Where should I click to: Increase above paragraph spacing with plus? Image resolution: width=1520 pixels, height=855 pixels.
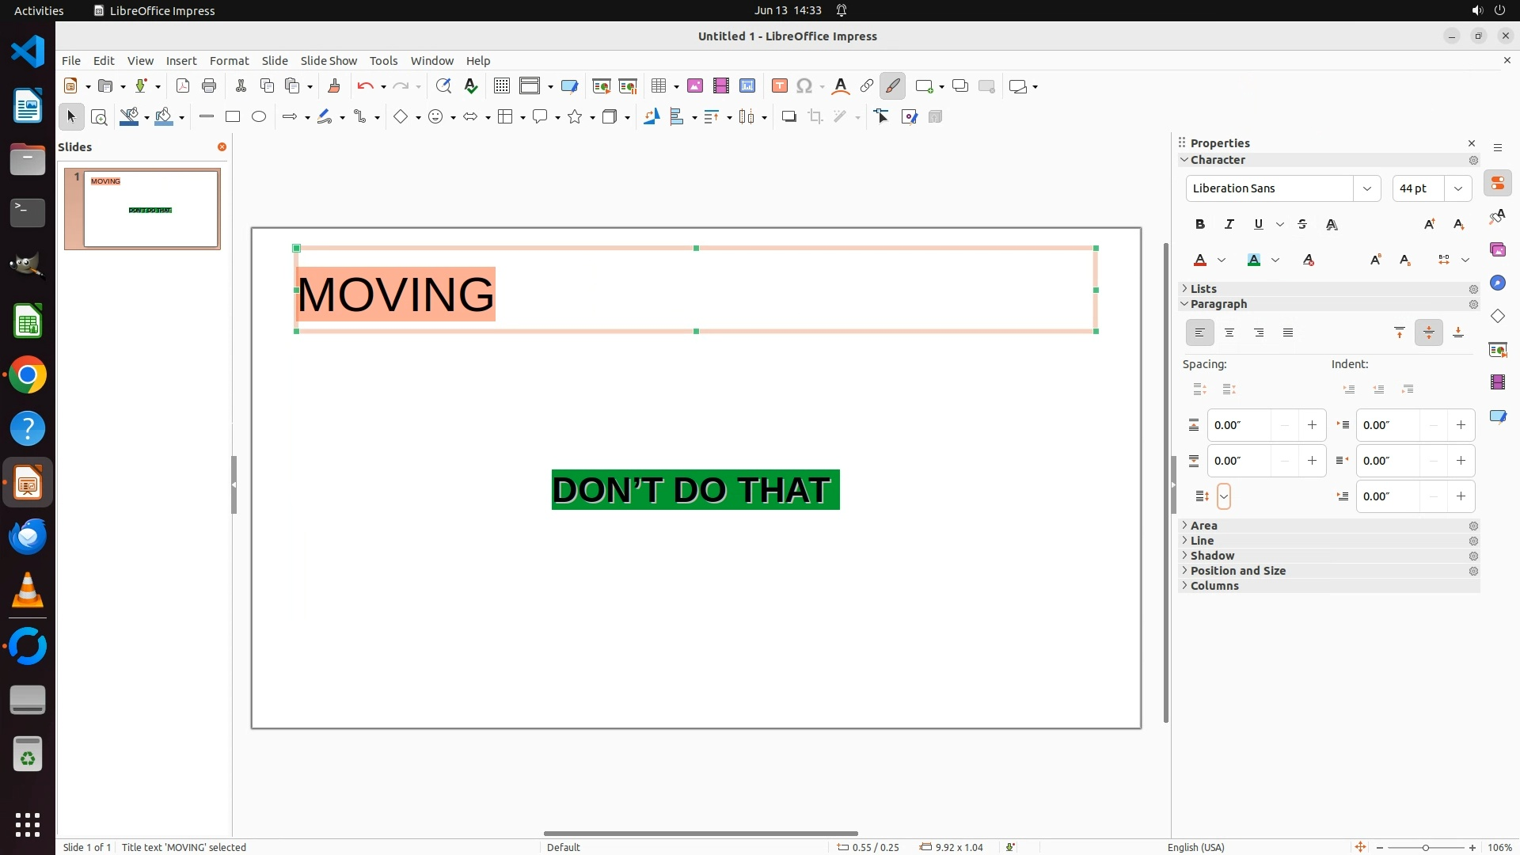click(1312, 425)
